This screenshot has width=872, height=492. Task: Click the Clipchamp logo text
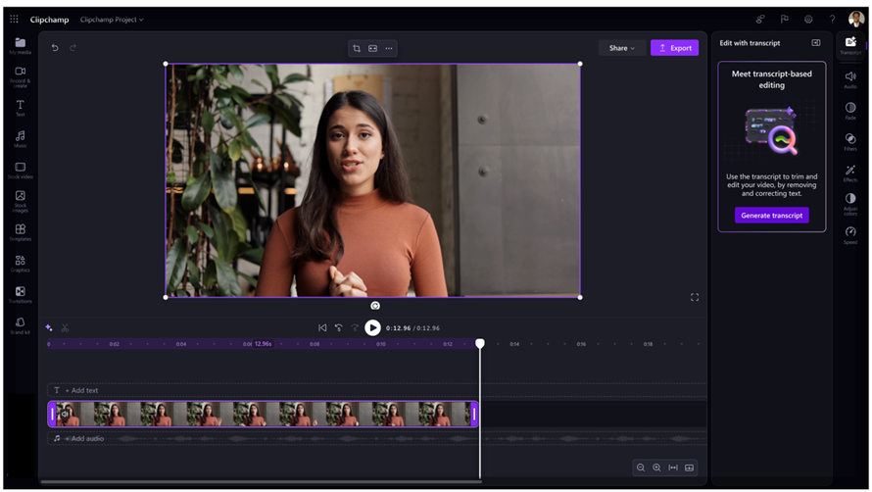(50, 20)
